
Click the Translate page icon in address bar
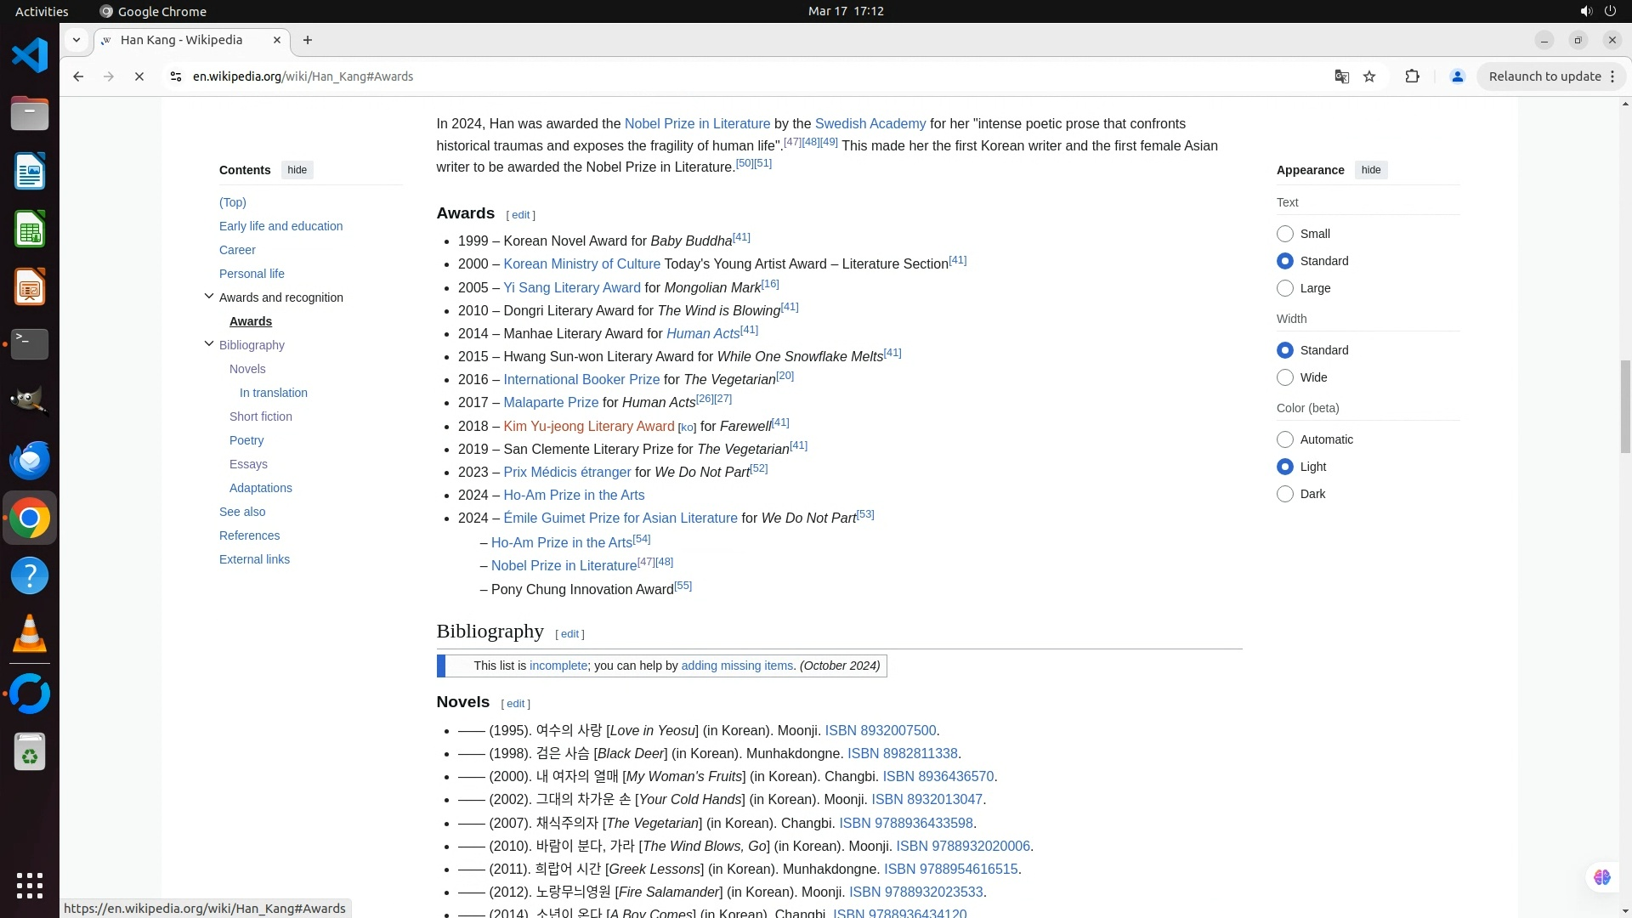1341,76
